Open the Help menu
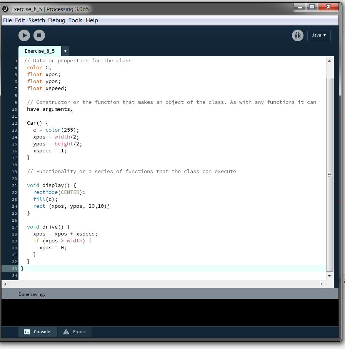The image size is (345, 349). [92, 20]
